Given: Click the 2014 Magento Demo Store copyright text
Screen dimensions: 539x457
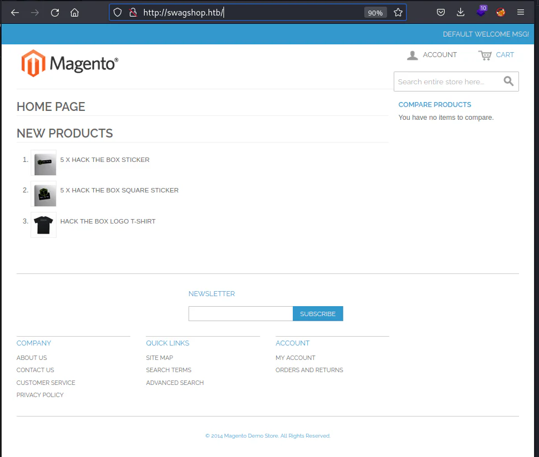Looking at the screenshot, I should (268, 436).
